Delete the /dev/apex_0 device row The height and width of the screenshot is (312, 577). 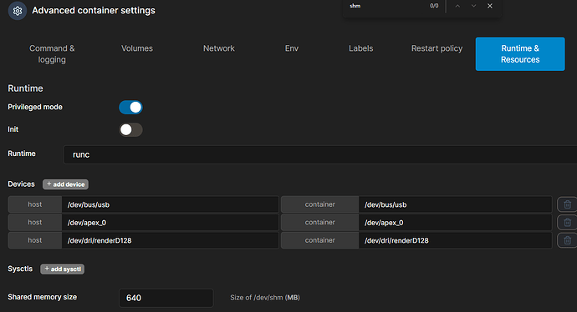point(567,223)
